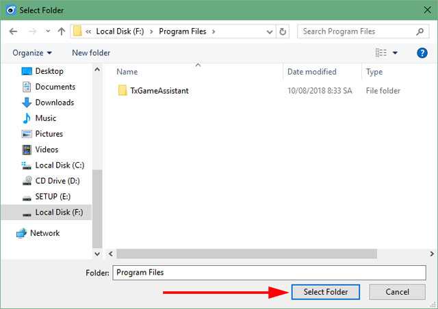This screenshot has height=309, width=438.
Task: Open the address bar history dropdown
Action: click(x=270, y=31)
